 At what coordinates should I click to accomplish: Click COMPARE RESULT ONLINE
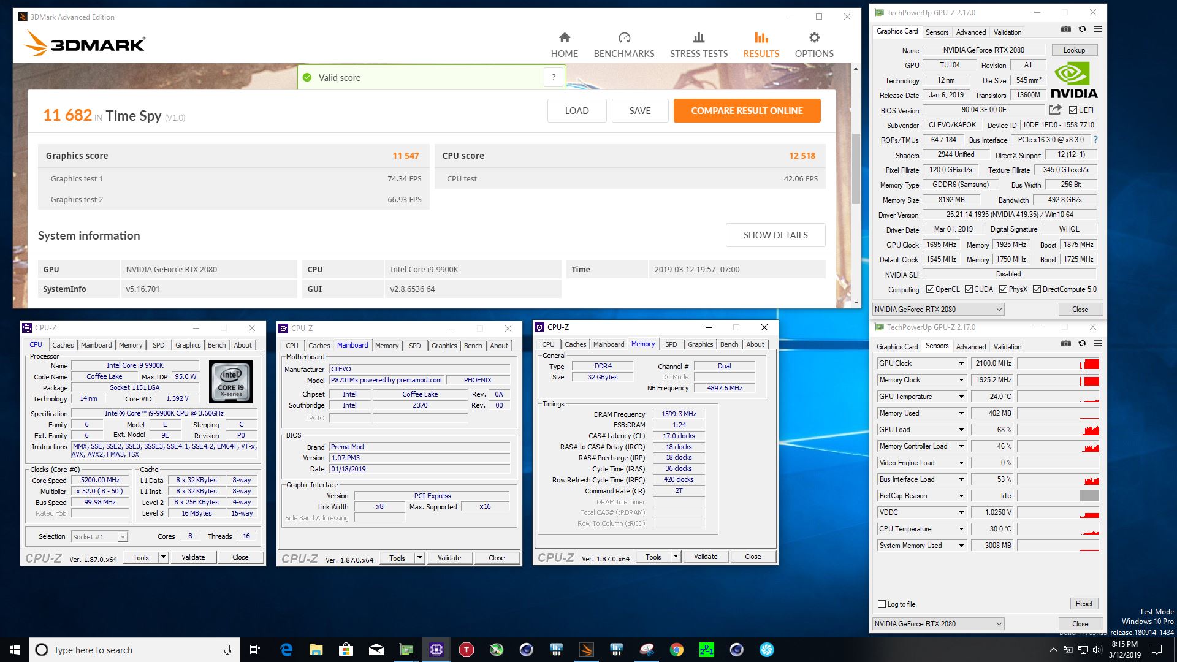point(747,111)
